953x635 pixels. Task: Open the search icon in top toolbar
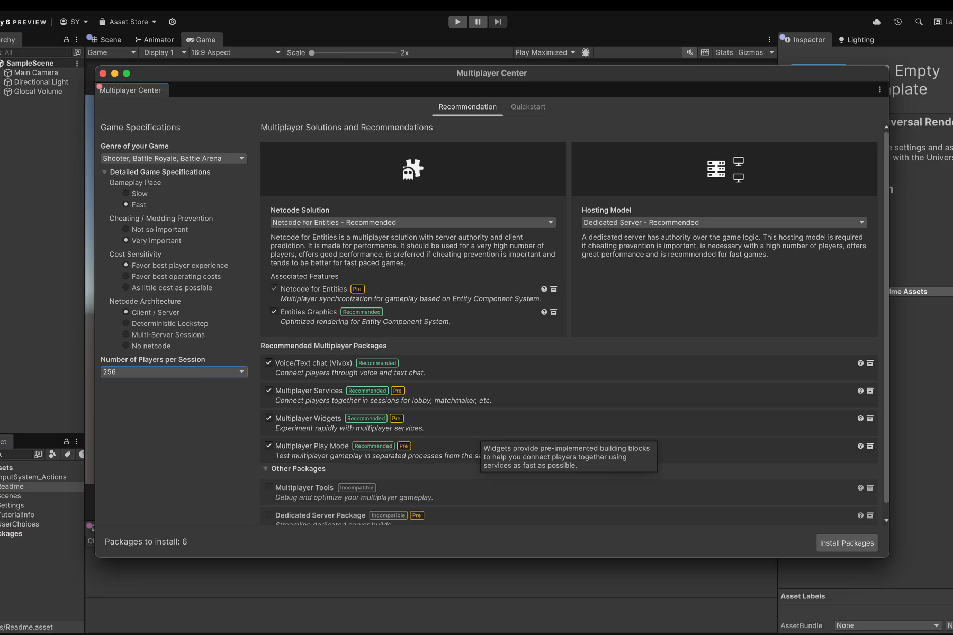pyautogui.click(x=919, y=22)
